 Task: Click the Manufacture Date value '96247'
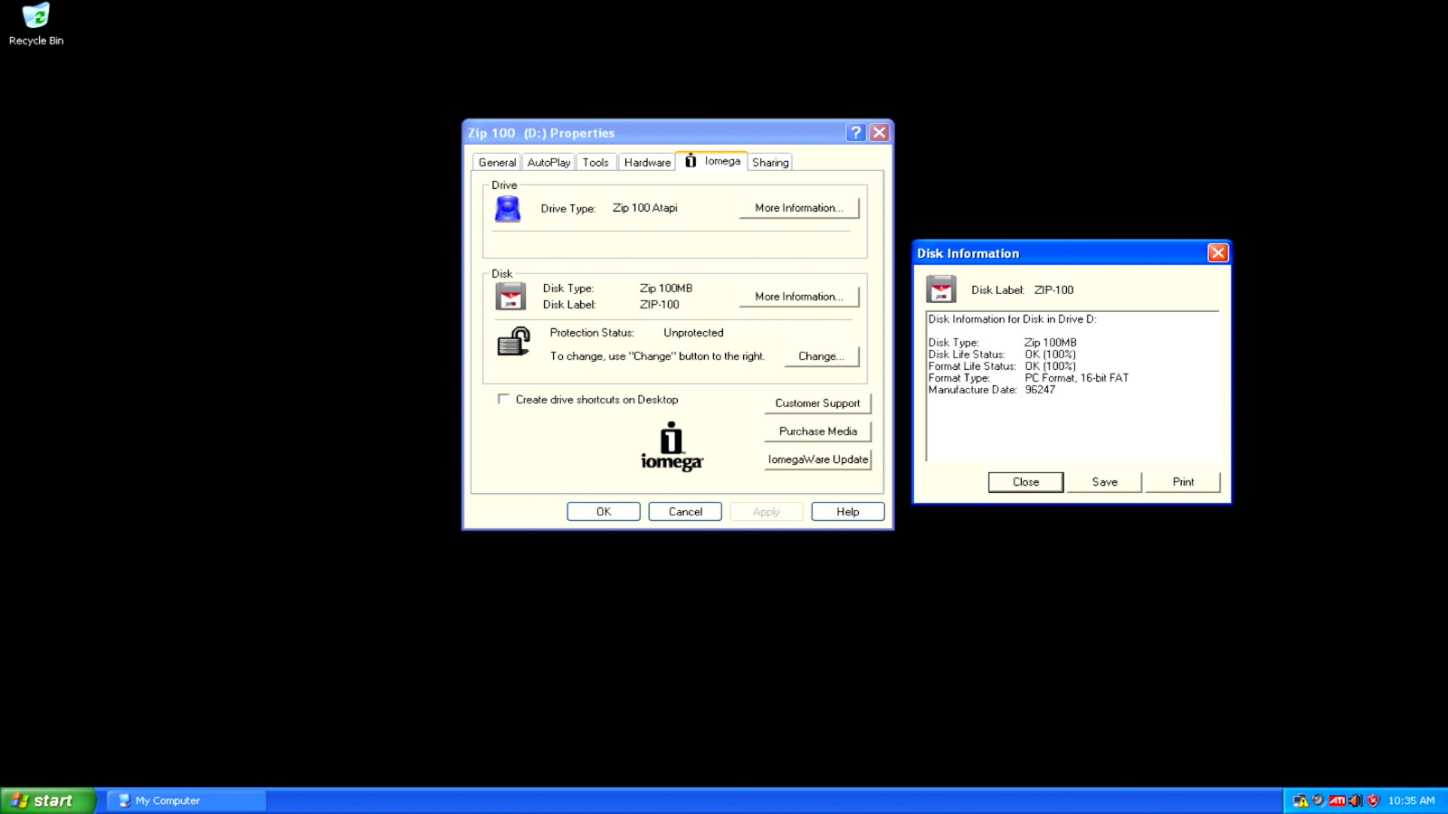pos(1040,390)
